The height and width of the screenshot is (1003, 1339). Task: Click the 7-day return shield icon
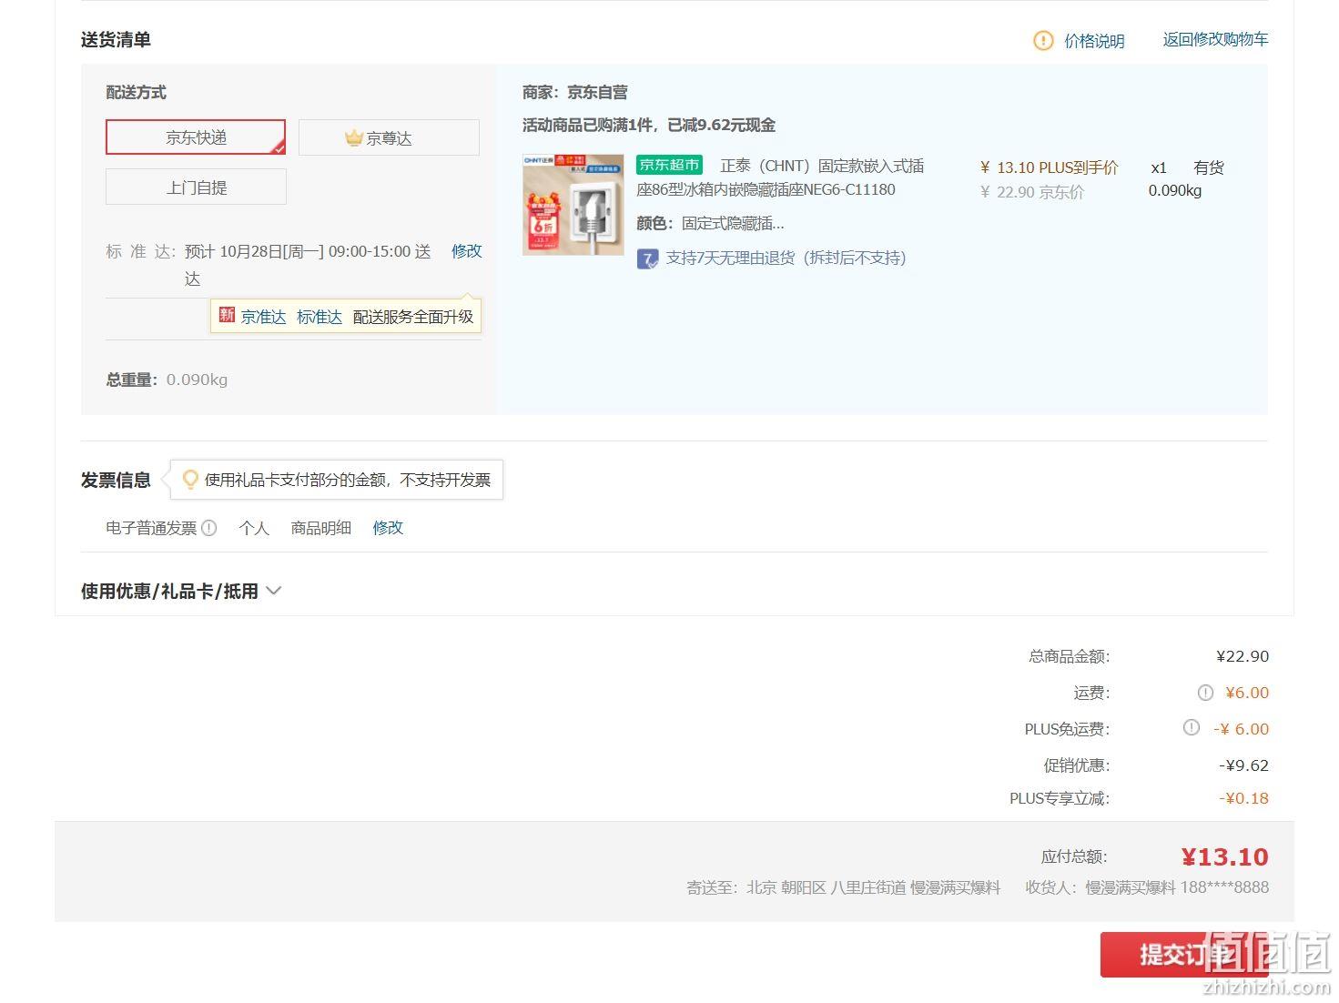(x=647, y=258)
